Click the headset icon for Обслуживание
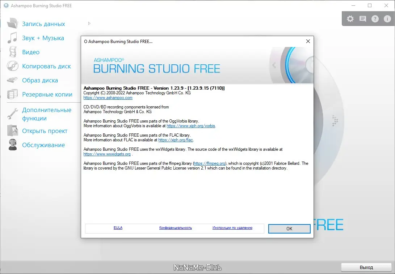Viewport: 395px width, 274px height. click(x=12, y=145)
